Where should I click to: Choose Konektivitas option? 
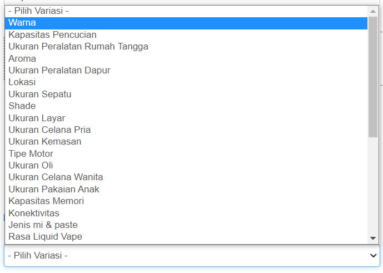(x=34, y=213)
